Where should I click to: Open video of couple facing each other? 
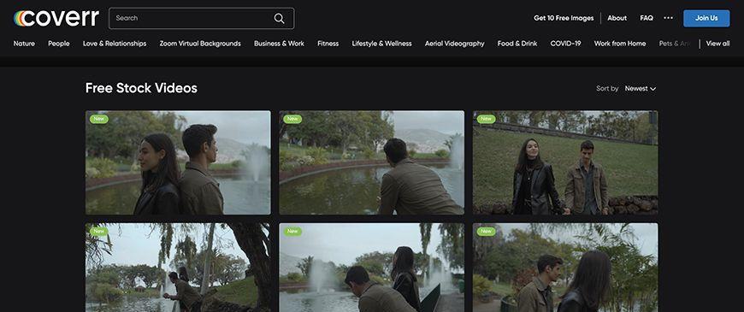[x=565, y=268]
